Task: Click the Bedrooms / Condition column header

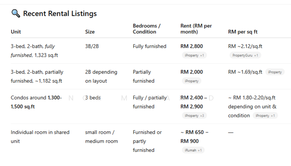Action: point(147,29)
